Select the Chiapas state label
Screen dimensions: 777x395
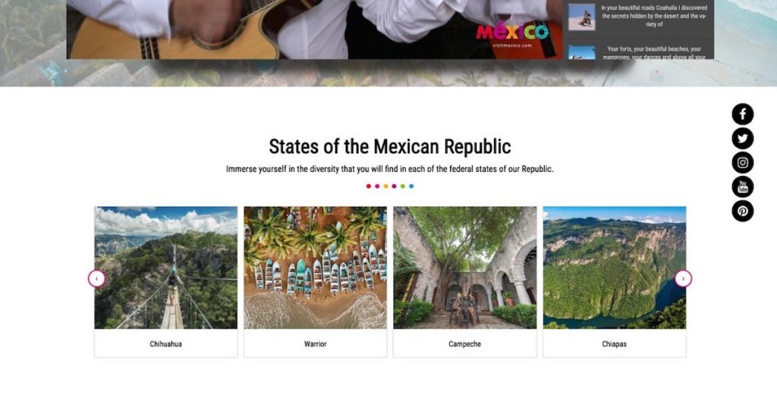pyautogui.click(x=615, y=344)
